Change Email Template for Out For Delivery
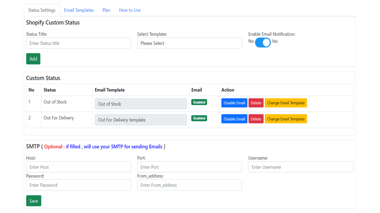This screenshot has height=213, width=380. click(x=286, y=119)
